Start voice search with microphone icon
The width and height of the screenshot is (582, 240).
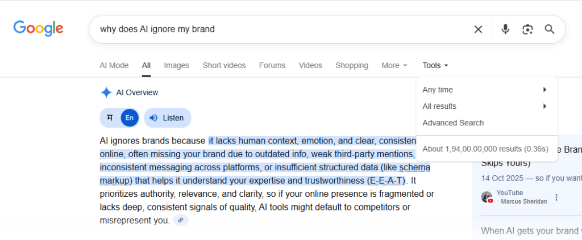[x=505, y=29]
